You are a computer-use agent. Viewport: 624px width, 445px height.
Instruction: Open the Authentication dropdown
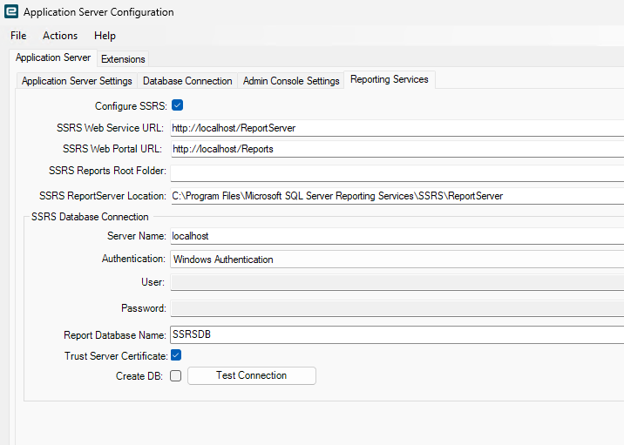pos(397,259)
